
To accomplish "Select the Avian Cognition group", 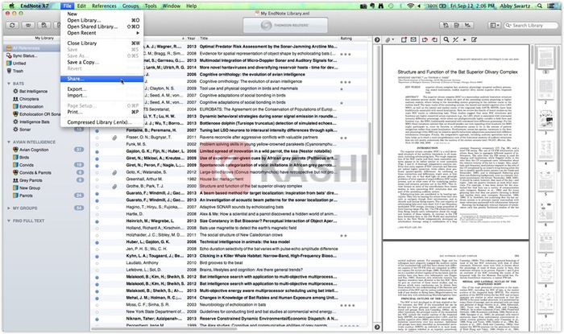I will pyautogui.click(x=34, y=150).
